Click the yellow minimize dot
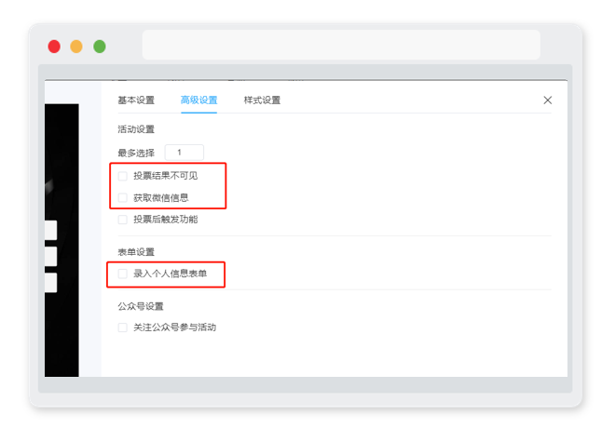Viewport: 615px width, 428px height. 76,47
